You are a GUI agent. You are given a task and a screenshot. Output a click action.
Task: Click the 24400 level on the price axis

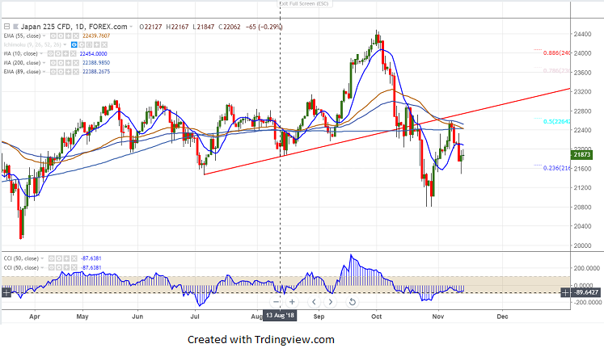click(x=582, y=34)
